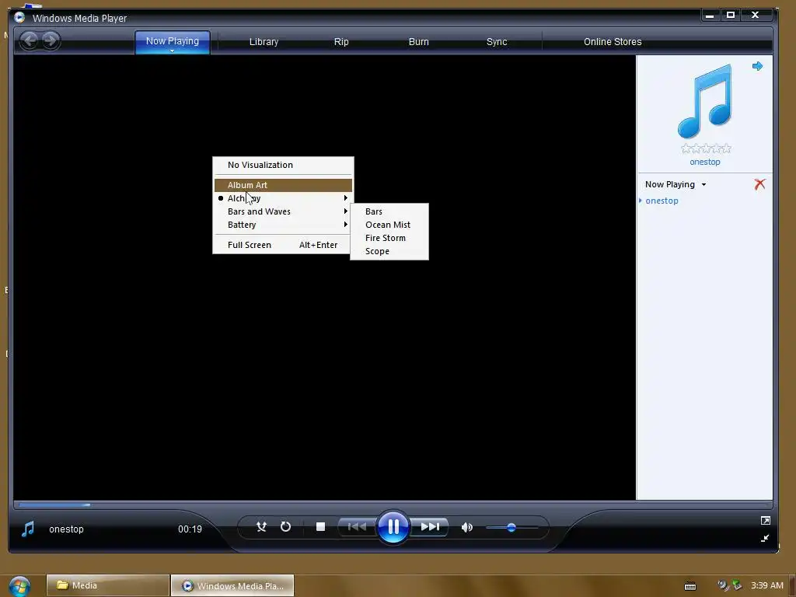The height and width of the screenshot is (597, 796).
Task: Switch to the Rip tab
Action: [x=341, y=42]
